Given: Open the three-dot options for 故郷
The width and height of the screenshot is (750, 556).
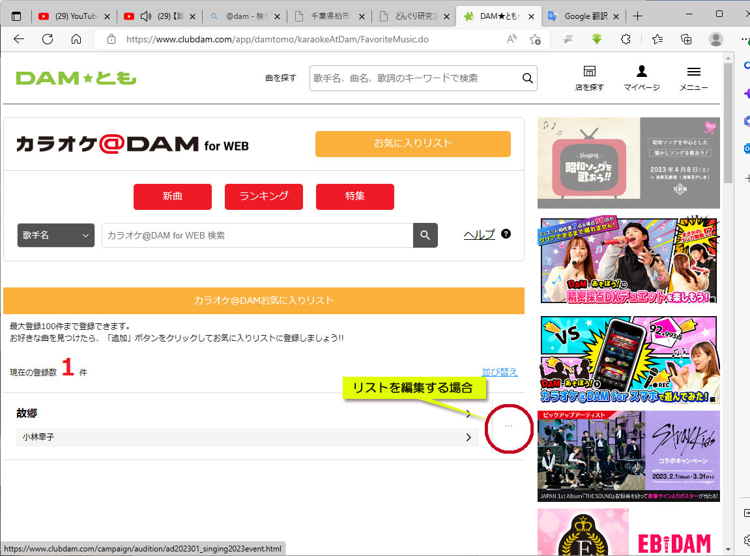Looking at the screenshot, I should click(508, 426).
